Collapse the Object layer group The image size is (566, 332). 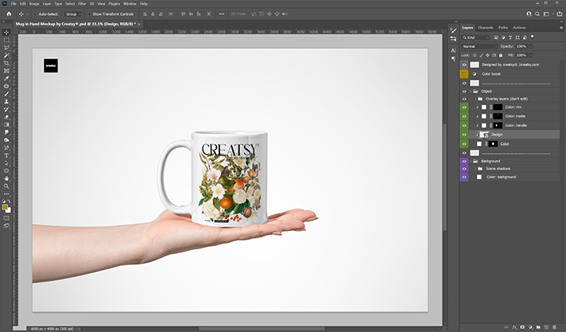tap(471, 91)
